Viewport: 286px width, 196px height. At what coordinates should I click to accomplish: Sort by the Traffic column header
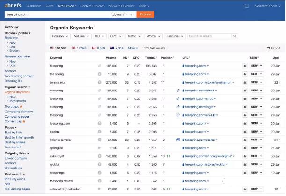[x=151, y=58]
